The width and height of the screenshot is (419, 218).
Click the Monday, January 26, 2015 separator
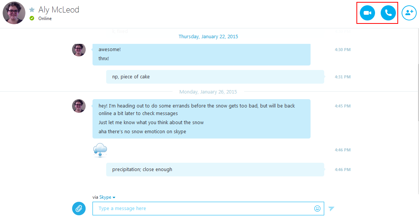click(x=208, y=92)
